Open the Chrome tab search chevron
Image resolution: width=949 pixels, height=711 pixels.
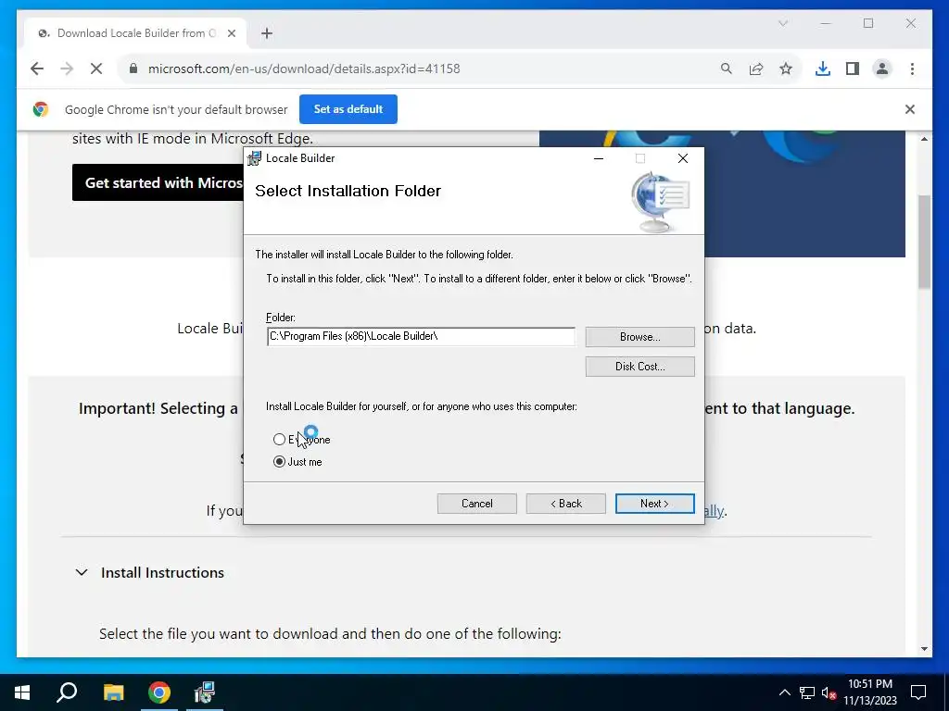(782, 23)
